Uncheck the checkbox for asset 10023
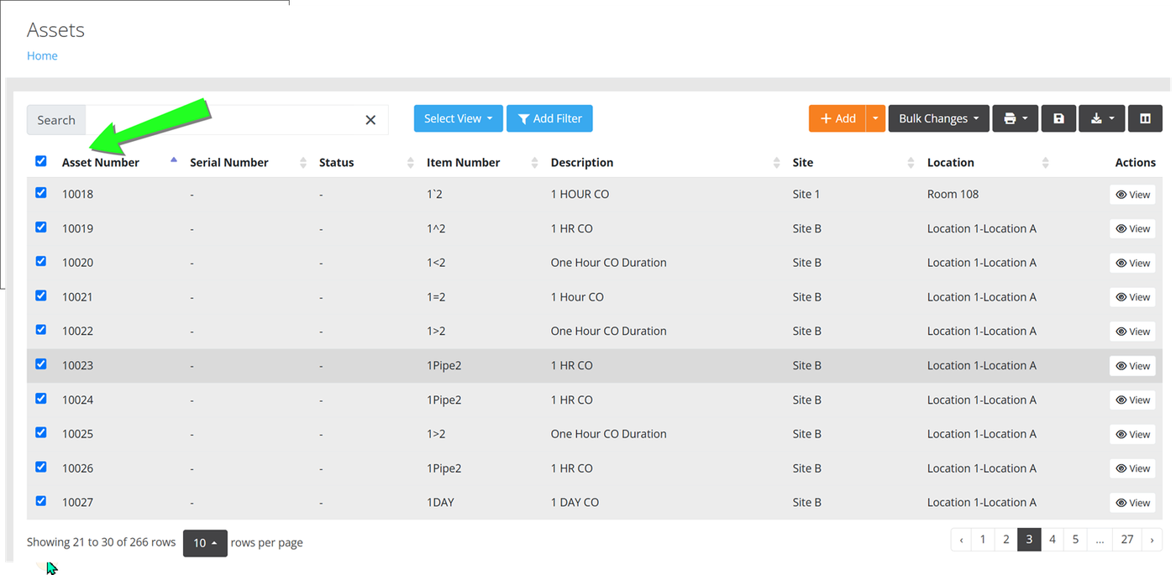 pos(41,364)
